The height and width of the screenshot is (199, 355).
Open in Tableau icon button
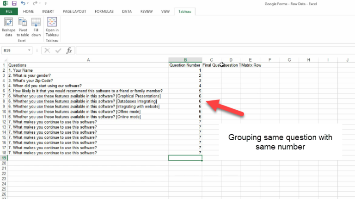coord(52,22)
